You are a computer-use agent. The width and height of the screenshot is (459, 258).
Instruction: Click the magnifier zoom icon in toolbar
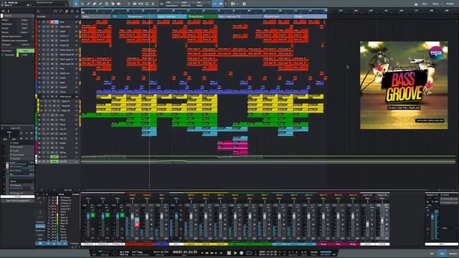pos(147,4)
